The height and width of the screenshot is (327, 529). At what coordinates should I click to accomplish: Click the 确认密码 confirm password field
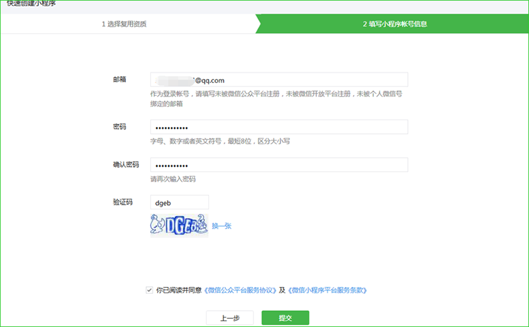tap(279, 165)
